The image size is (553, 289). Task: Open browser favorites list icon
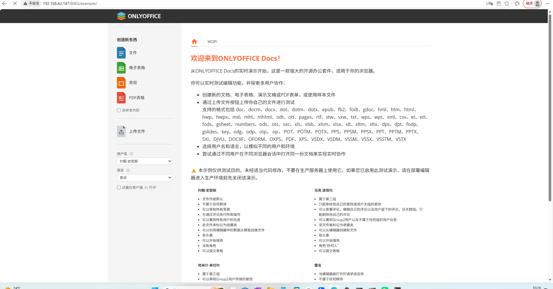click(517, 3)
